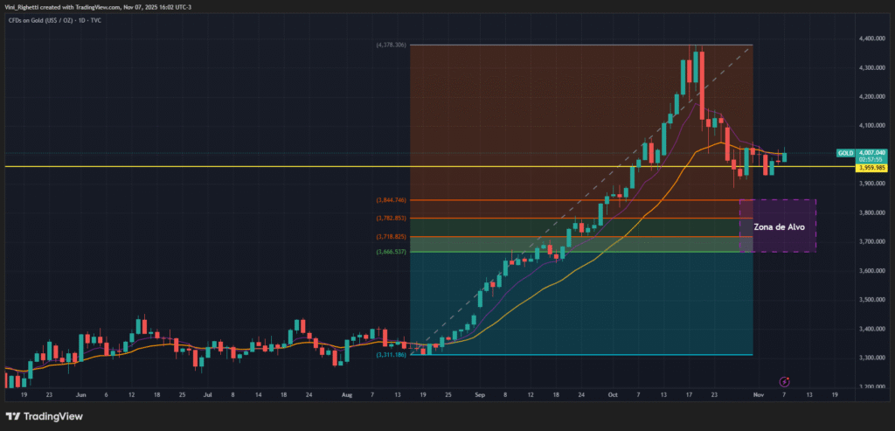Click the 'Oct' label on time axis
Image resolution: width=895 pixels, height=431 pixels.
(613, 394)
